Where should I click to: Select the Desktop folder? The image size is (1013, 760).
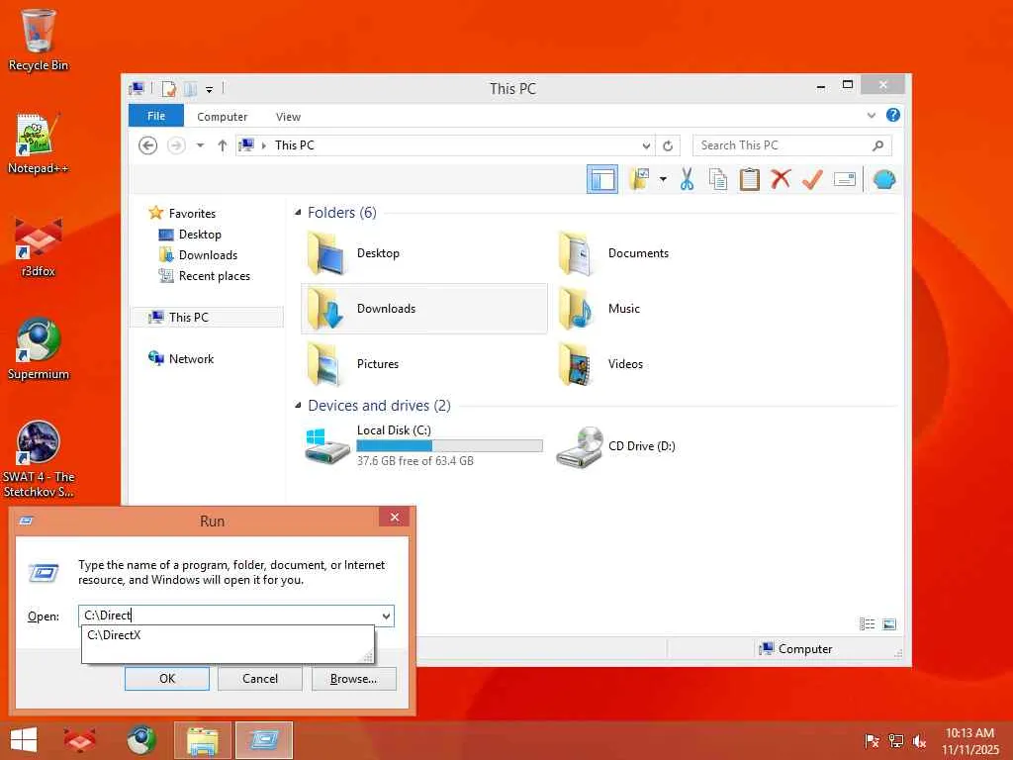[423, 253]
